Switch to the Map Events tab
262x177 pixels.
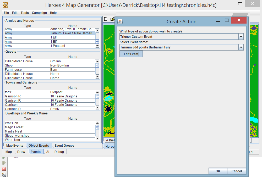point(15,145)
